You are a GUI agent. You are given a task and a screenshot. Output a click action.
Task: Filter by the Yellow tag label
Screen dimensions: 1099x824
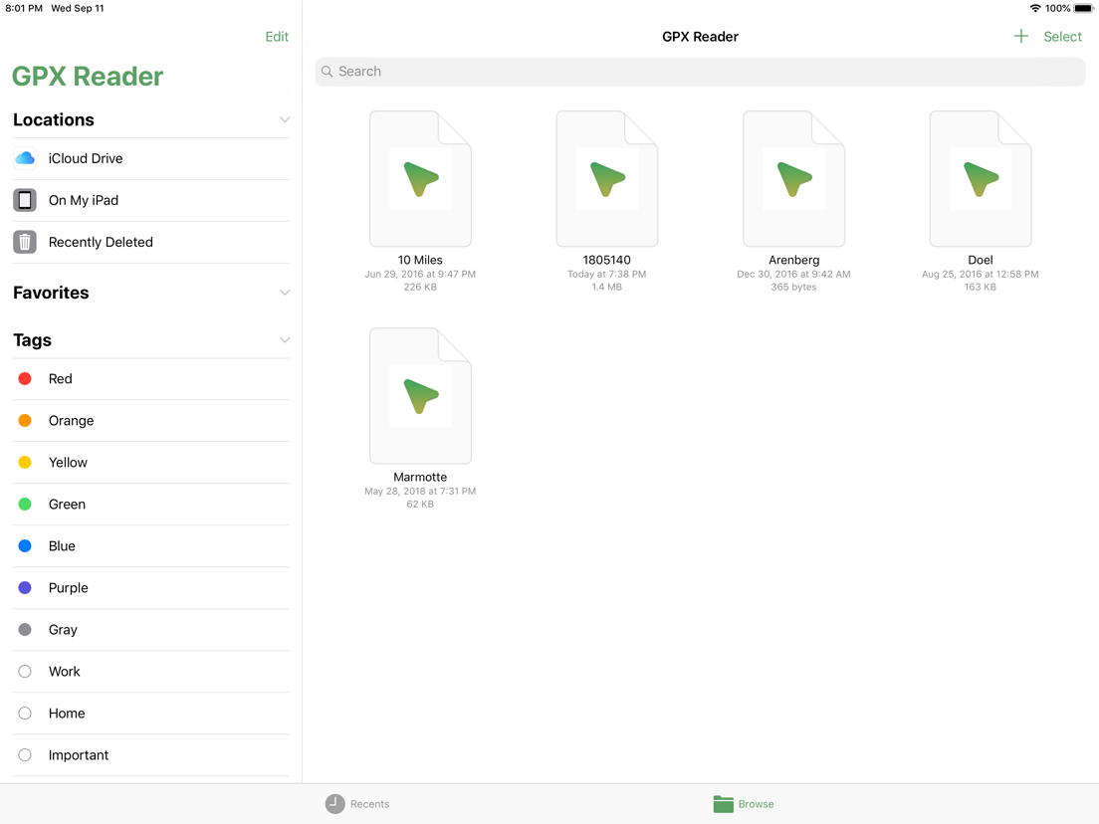[68, 463]
